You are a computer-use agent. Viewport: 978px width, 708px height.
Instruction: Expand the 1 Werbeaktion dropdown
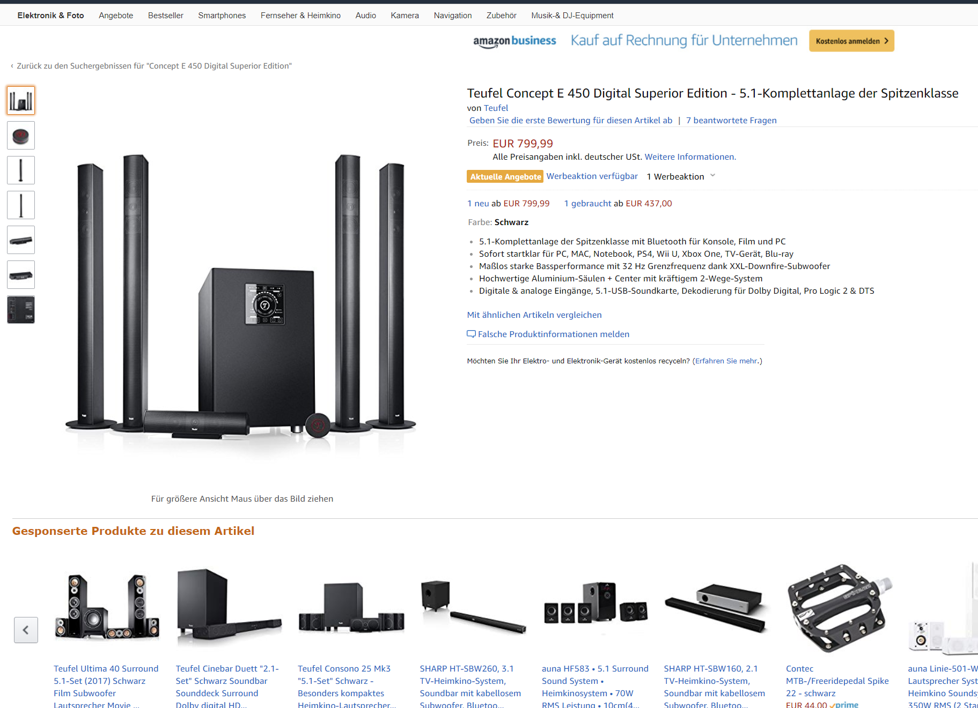pos(681,176)
